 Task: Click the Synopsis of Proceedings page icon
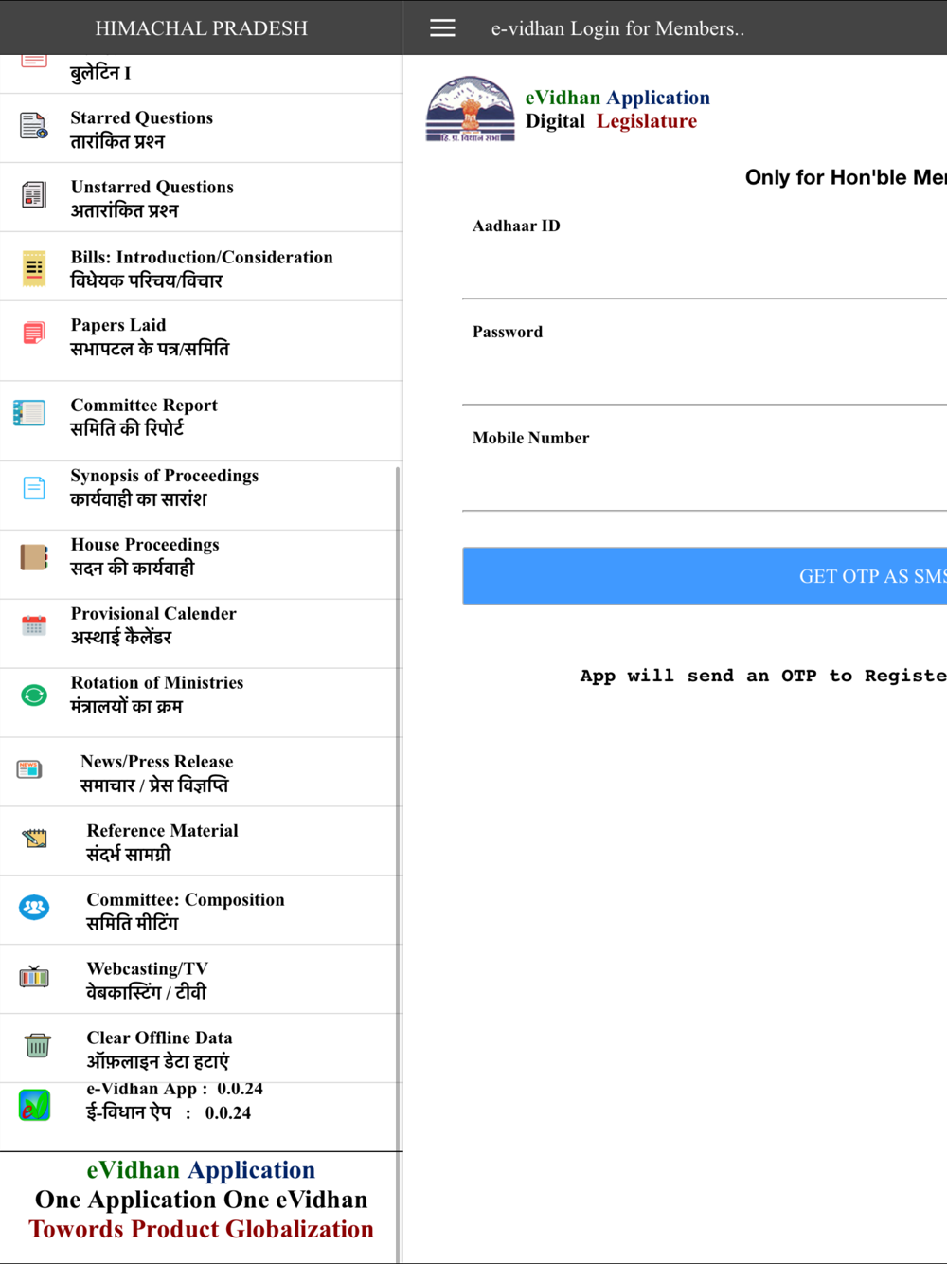pos(34,488)
